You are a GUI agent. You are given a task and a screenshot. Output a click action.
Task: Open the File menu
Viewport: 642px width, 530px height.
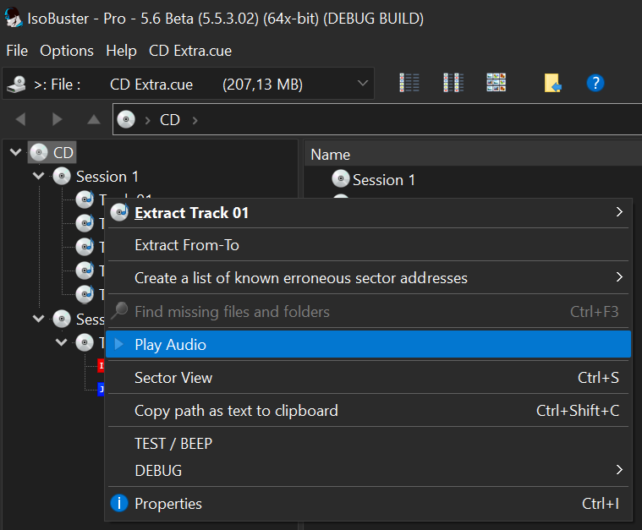click(x=17, y=51)
